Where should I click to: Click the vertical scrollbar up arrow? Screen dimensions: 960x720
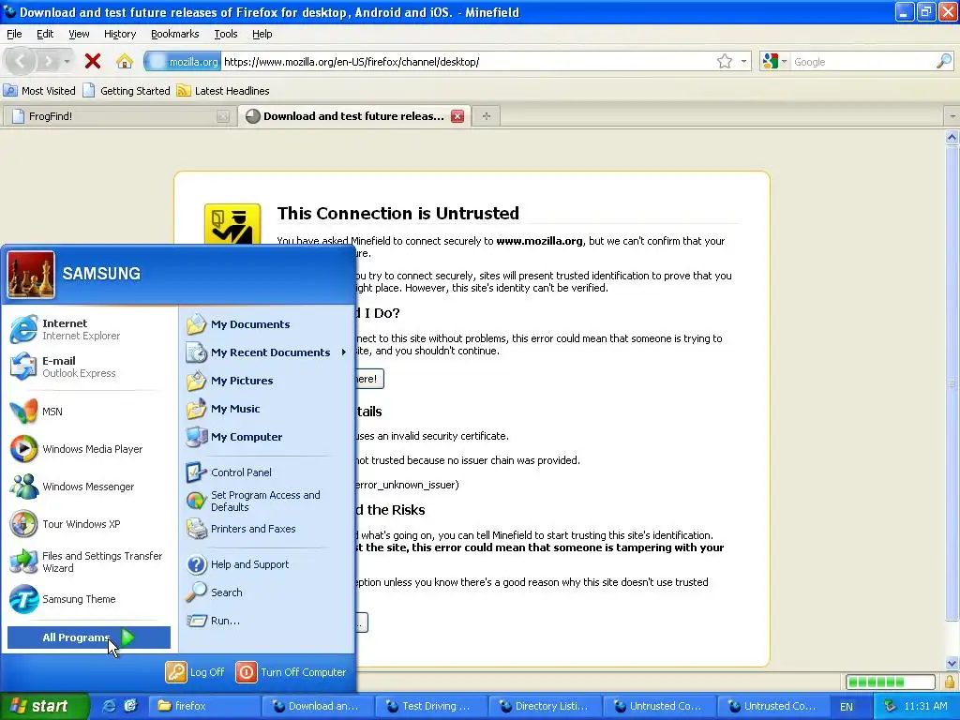point(952,137)
